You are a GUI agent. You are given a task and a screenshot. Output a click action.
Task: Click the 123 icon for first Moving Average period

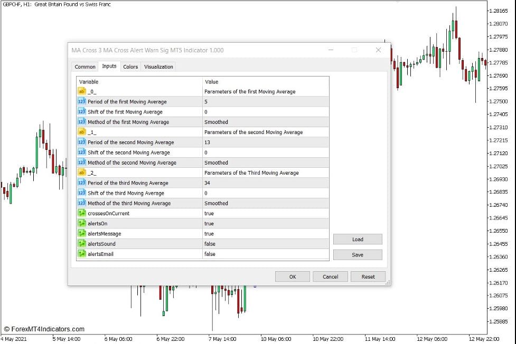[x=83, y=101]
